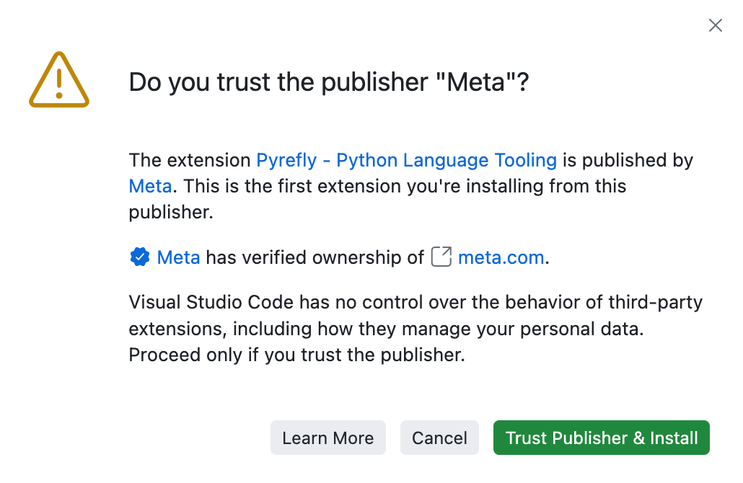743x483 pixels.
Task: Visit the meta.com domain link
Action: click(501, 257)
